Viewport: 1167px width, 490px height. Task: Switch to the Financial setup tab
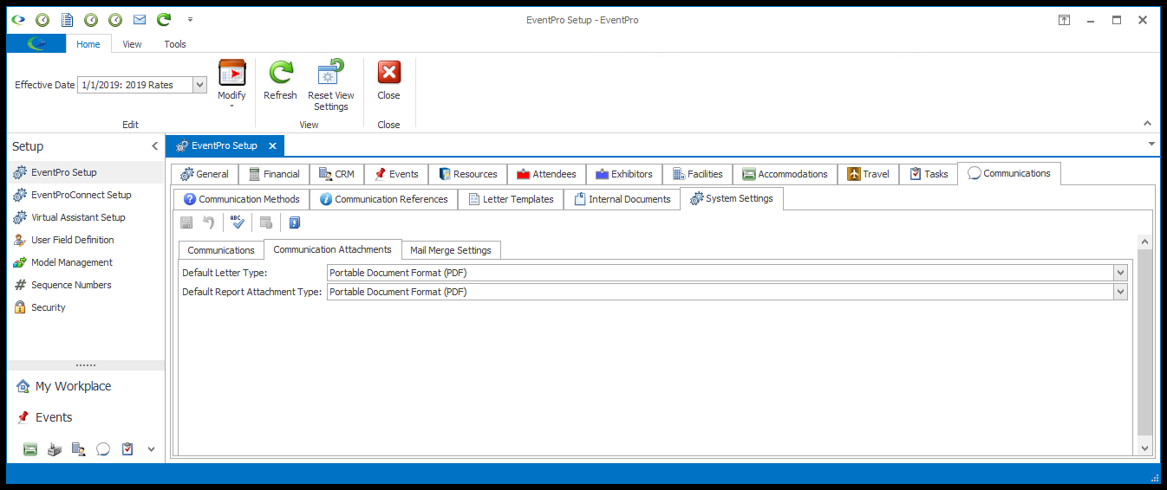[274, 174]
